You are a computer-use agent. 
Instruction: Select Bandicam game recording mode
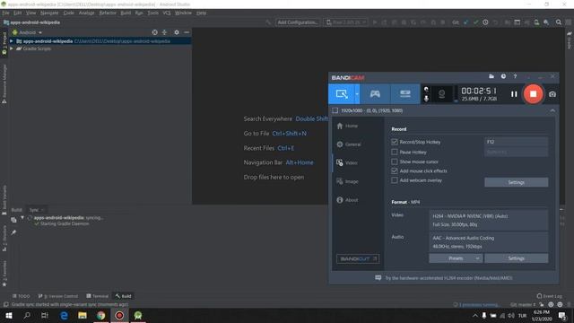coord(375,93)
